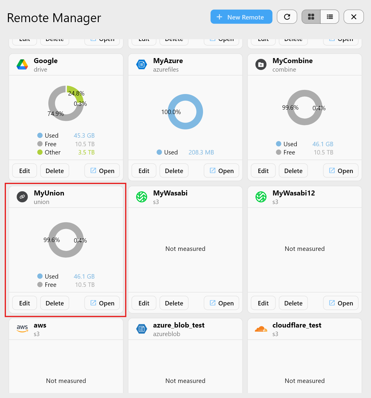Viewport: 371px width, 398px height.
Task: Click the MyWasabi12 remote icon
Action: click(x=261, y=197)
